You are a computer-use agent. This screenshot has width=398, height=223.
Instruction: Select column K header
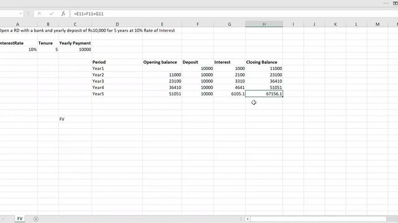click(x=335, y=24)
